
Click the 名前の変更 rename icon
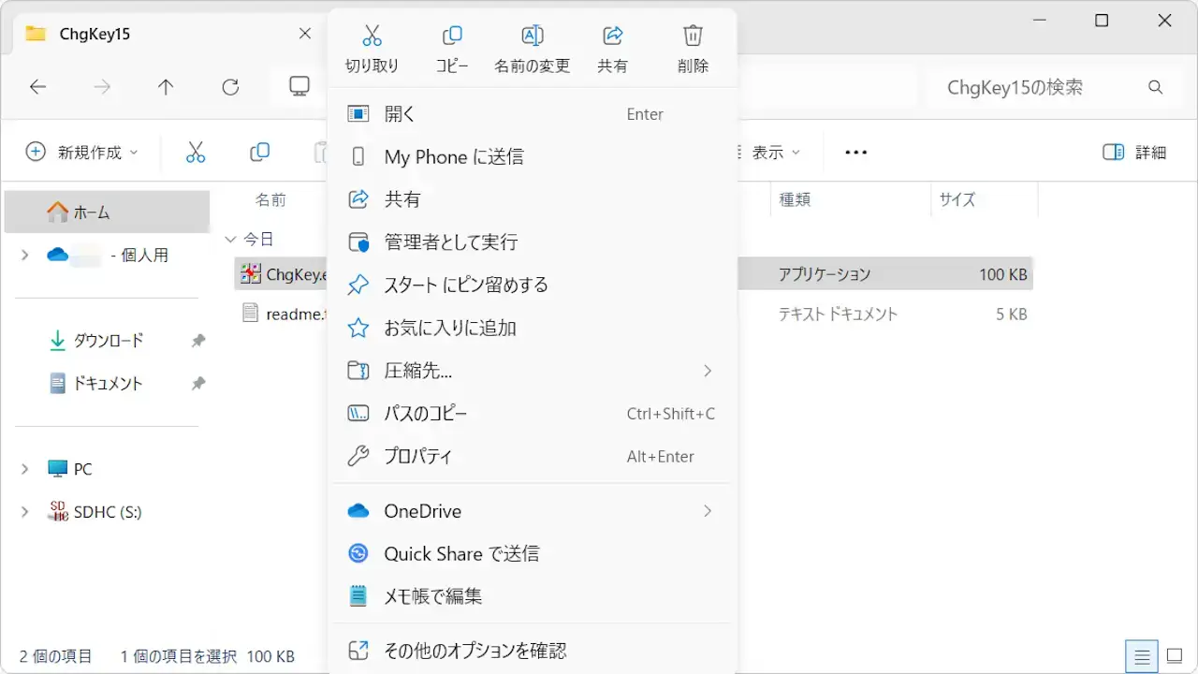tap(532, 37)
